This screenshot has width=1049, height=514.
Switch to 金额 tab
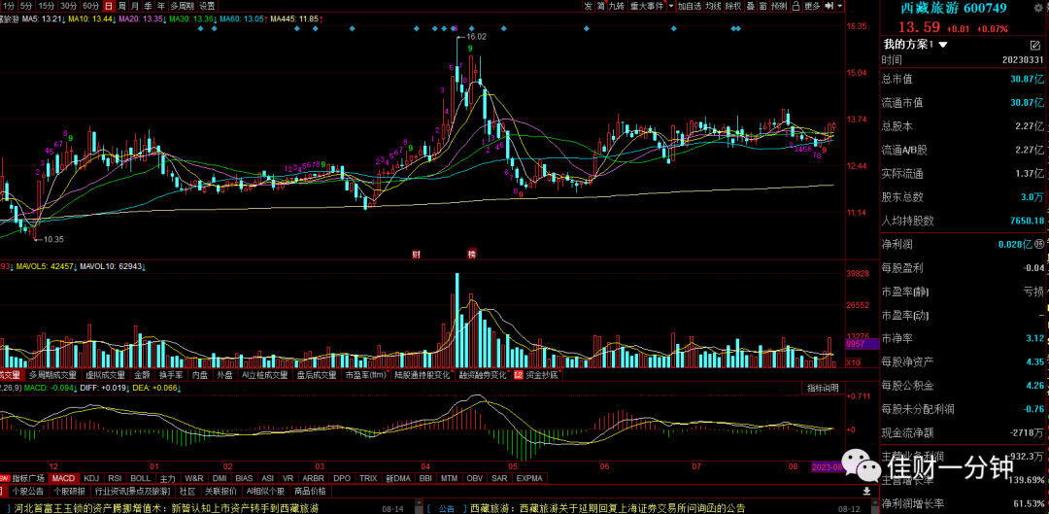[x=142, y=375]
